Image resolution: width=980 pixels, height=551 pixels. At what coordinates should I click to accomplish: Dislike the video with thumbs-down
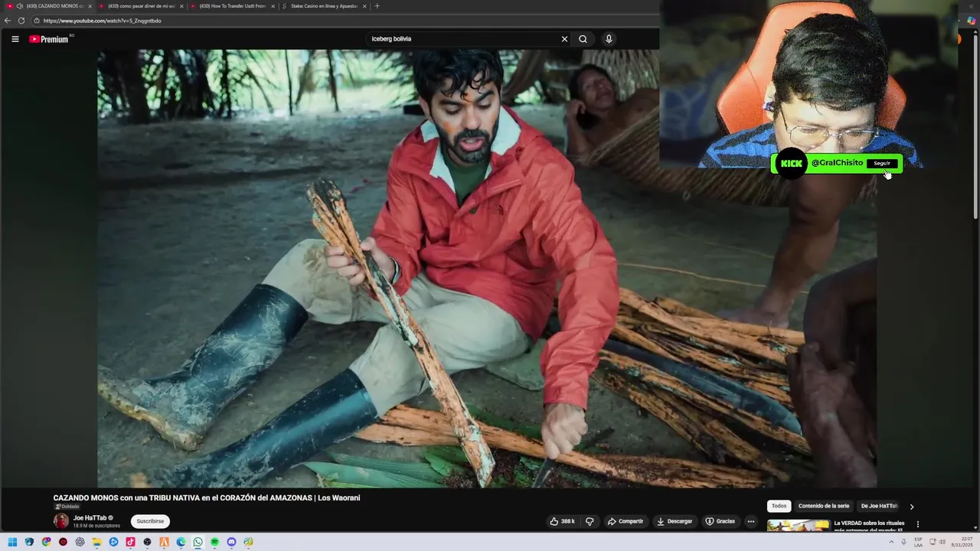[590, 521]
